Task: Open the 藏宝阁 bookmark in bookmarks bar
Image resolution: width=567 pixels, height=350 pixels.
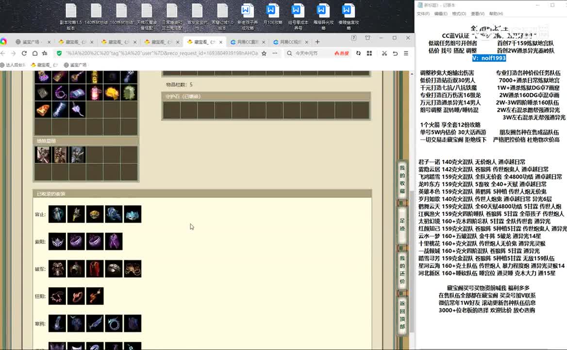Action: click(44, 65)
